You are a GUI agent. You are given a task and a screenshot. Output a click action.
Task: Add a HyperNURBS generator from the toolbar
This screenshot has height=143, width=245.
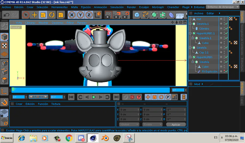154,15
